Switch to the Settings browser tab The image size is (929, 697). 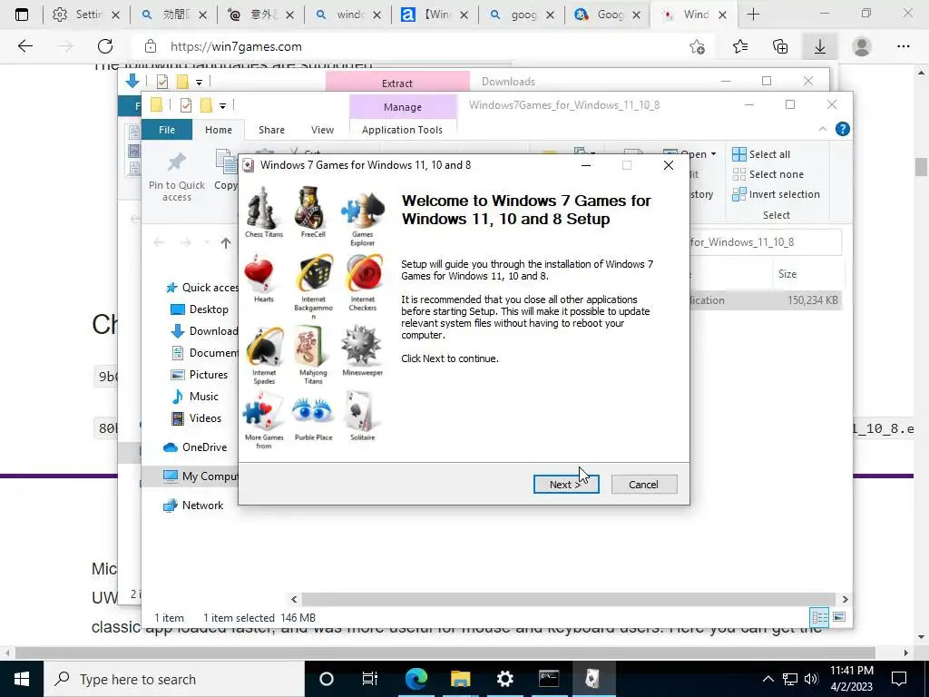click(x=84, y=15)
